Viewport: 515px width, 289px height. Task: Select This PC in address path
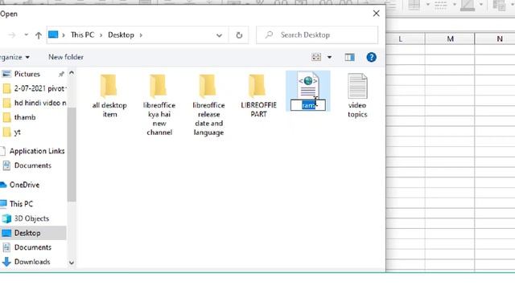(x=82, y=35)
